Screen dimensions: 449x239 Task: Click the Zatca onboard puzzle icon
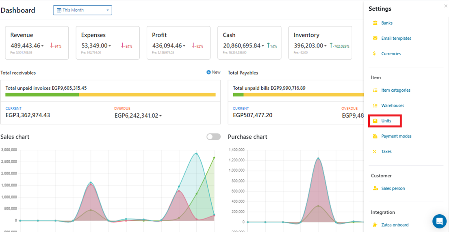click(375, 225)
